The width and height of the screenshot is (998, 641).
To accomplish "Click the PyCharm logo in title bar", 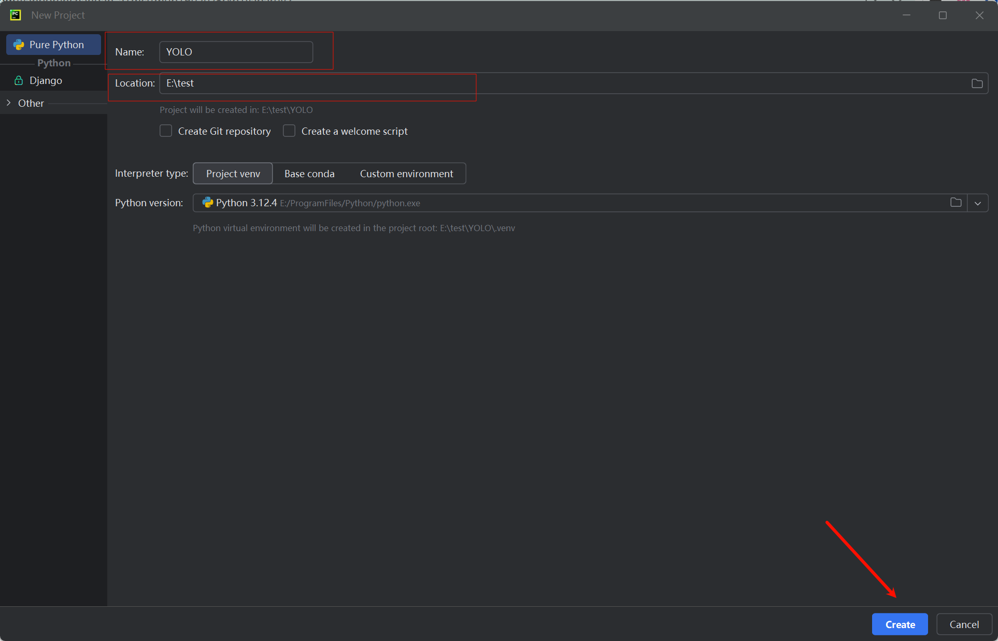I will pyautogui.click(x=16, y=15).
